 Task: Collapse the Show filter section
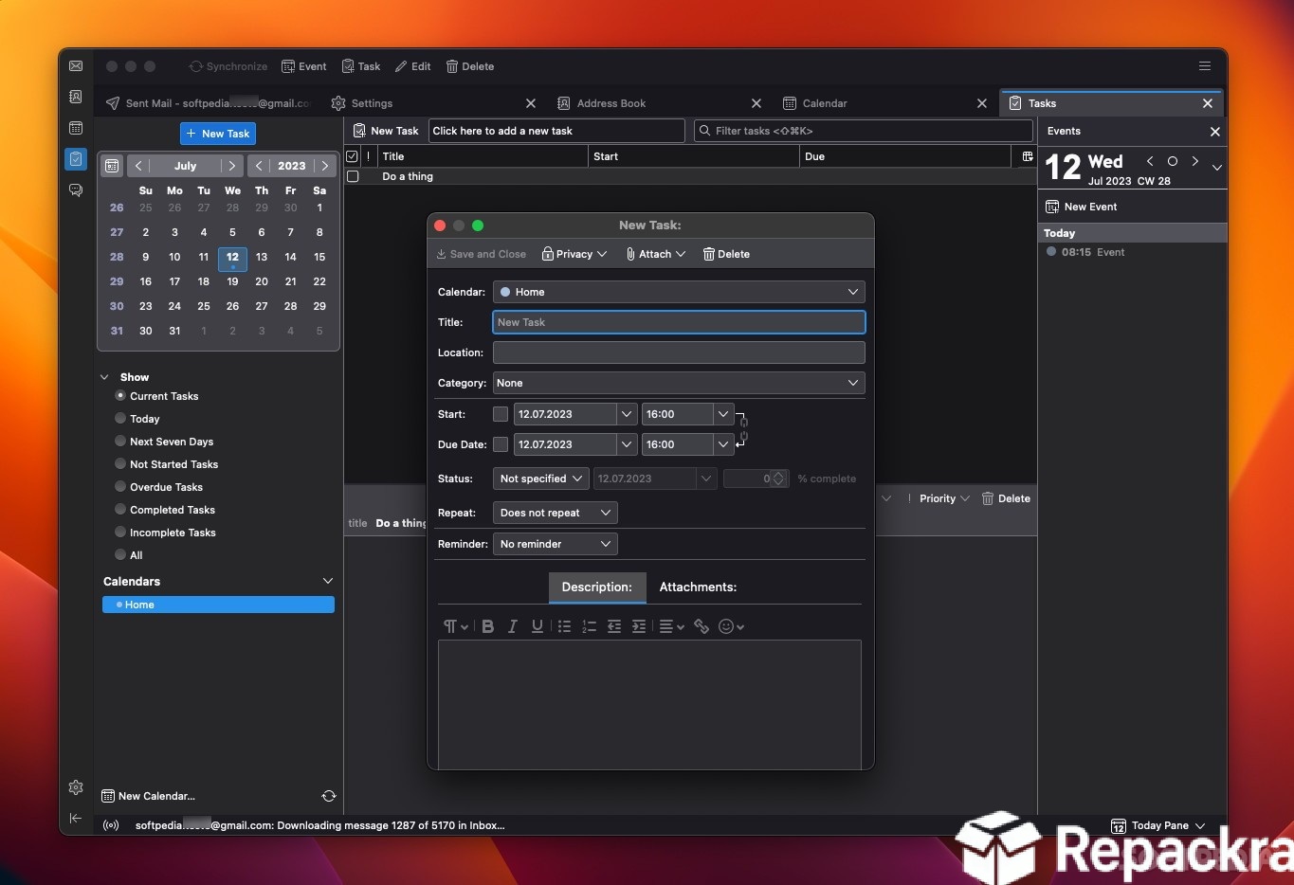[105, 377]
